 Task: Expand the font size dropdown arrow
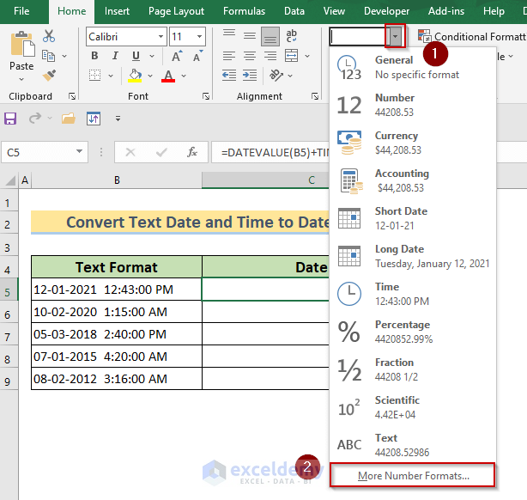click(200, 37)
